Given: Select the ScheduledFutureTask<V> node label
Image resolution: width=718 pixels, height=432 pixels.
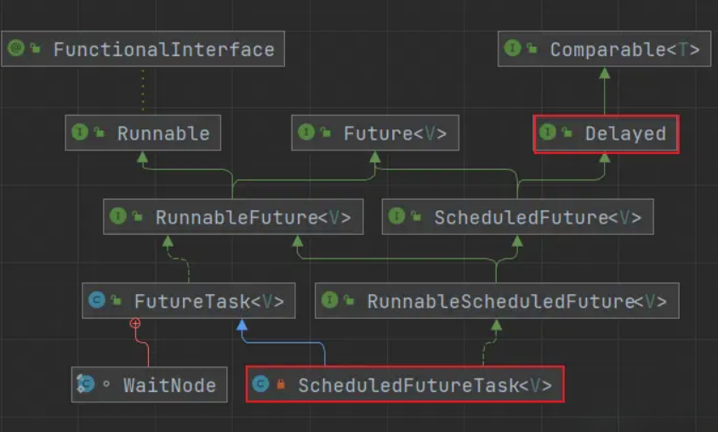Looking at the screenshot, I should pyautogui.click(x=425, y=386).
